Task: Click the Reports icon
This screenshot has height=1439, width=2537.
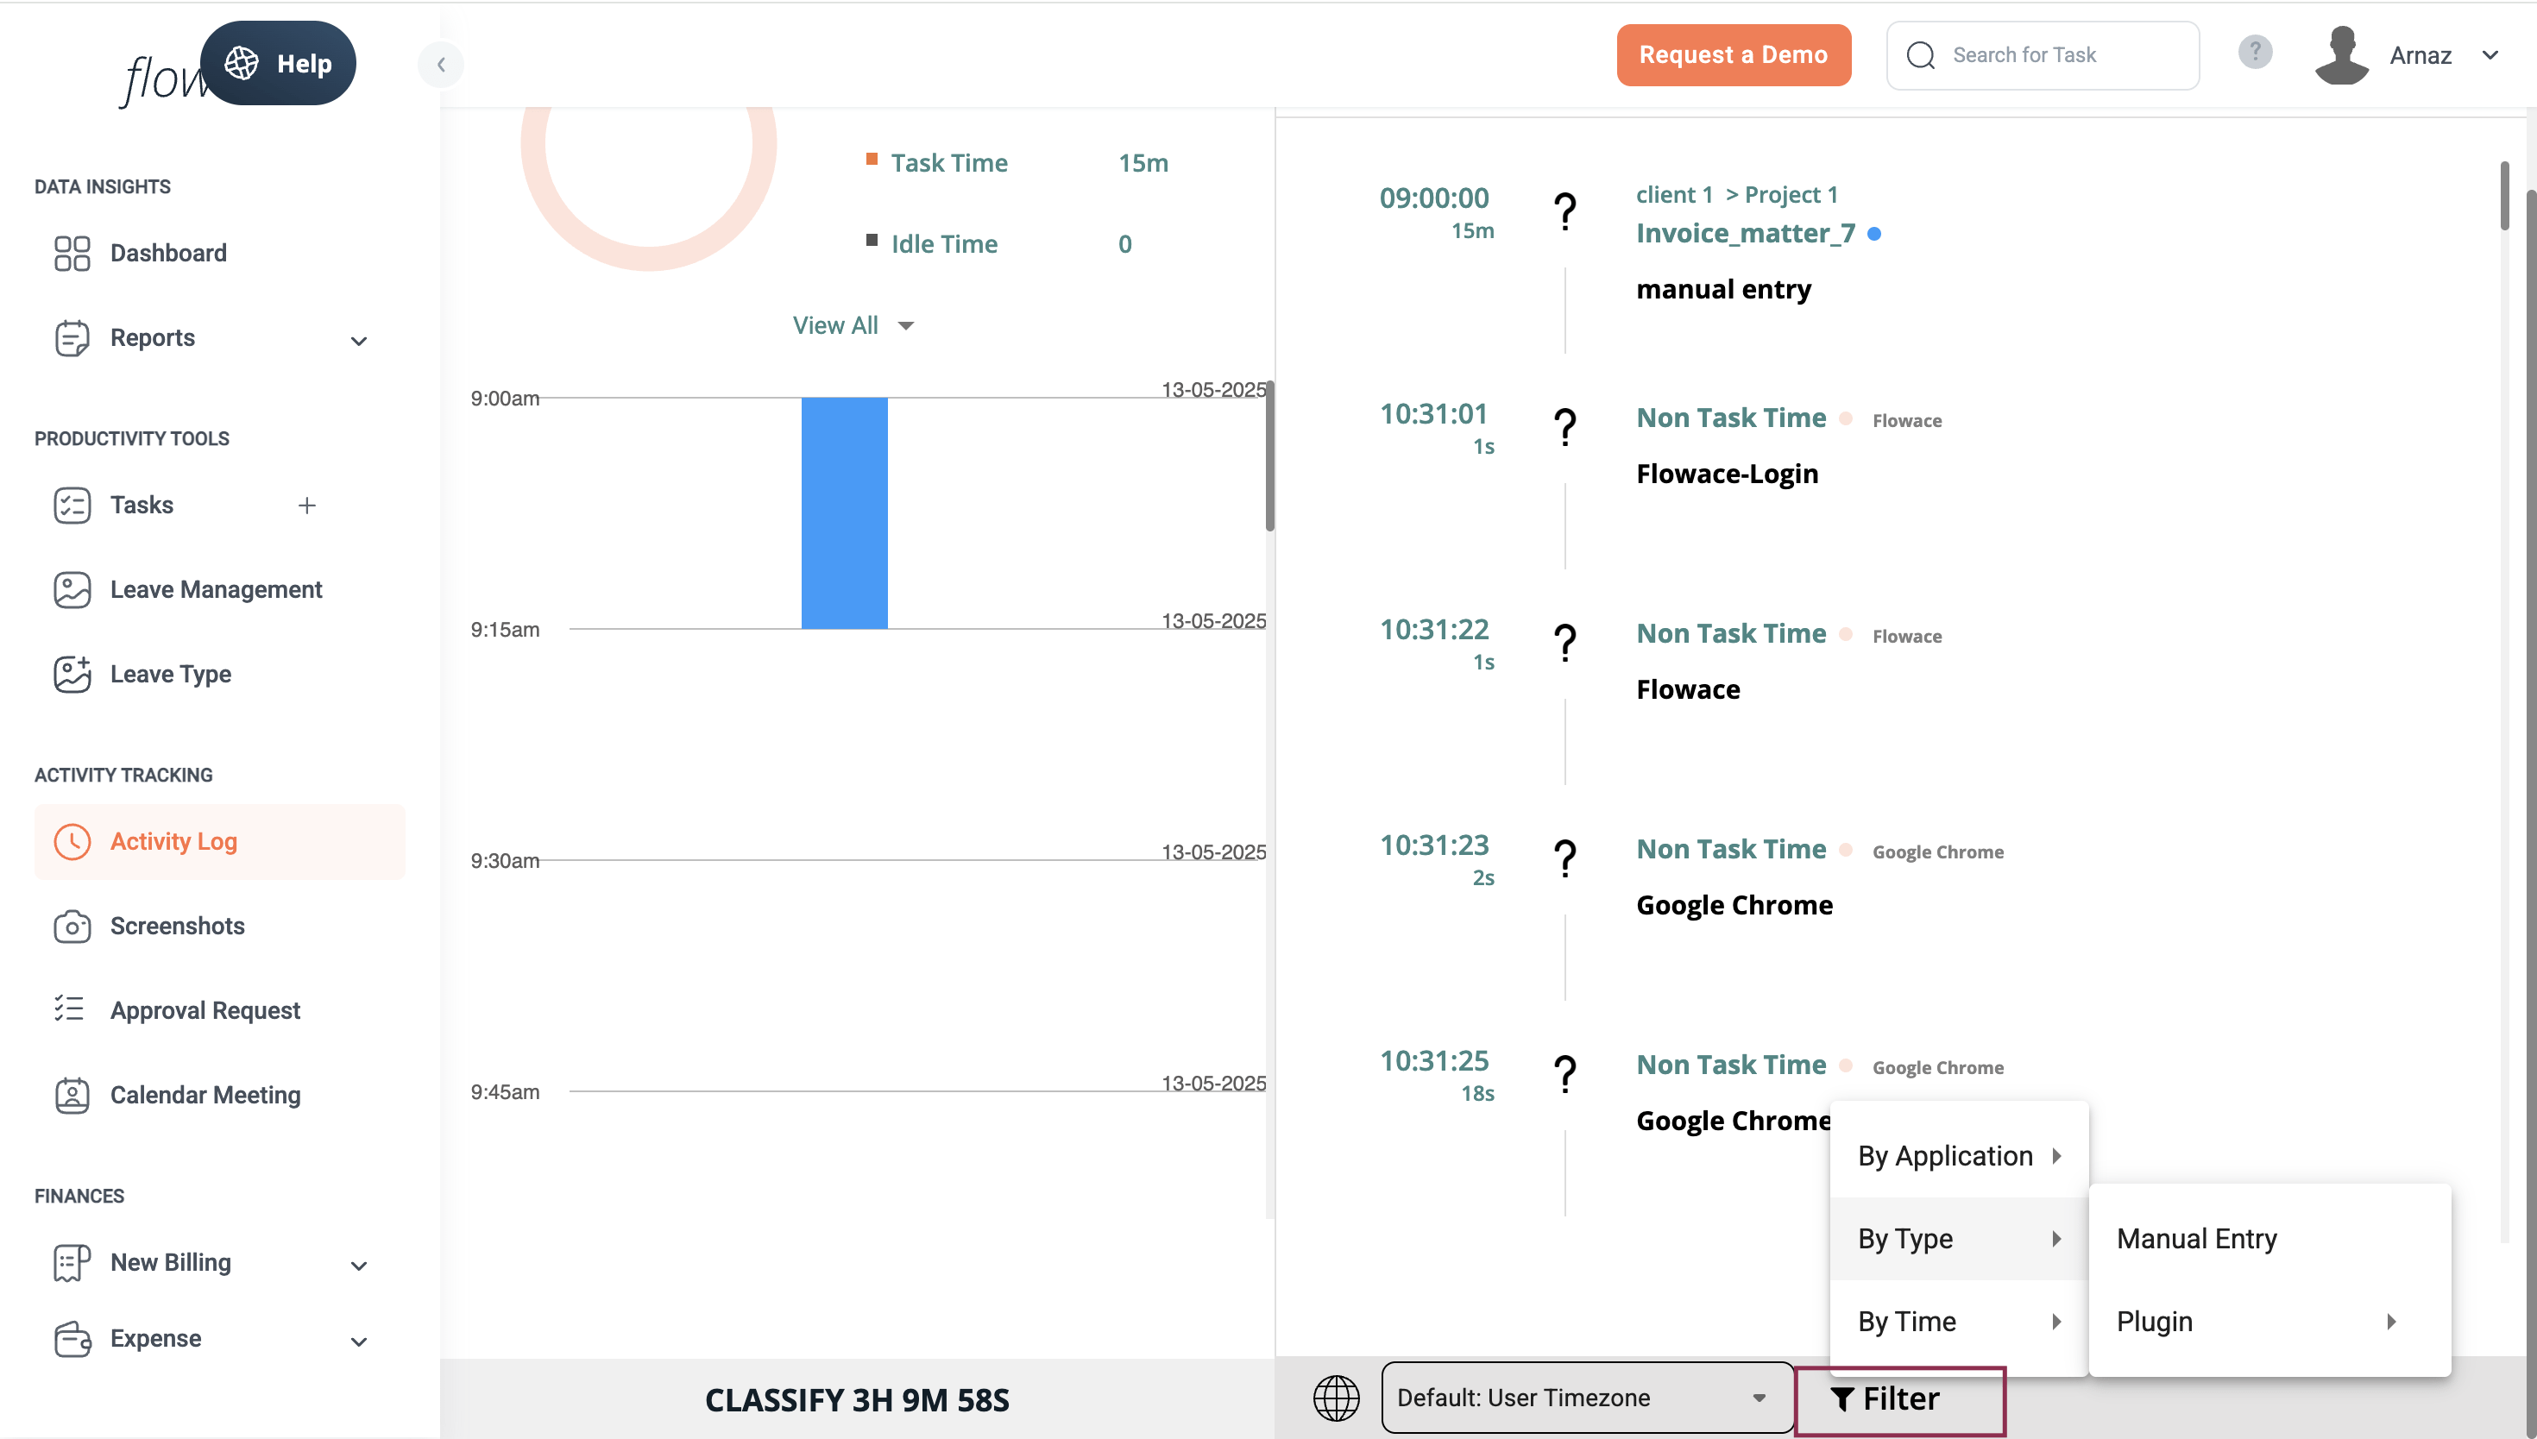Action: 72,338
